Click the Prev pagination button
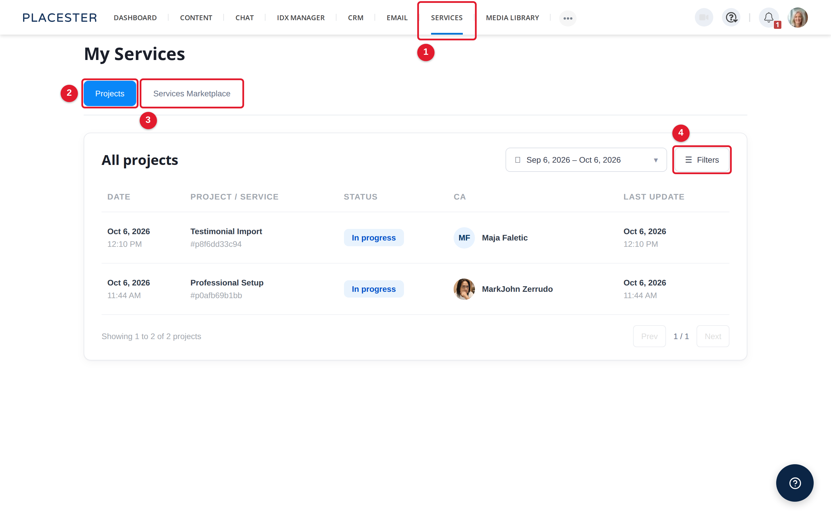831x519 pixels. point(649,336)
